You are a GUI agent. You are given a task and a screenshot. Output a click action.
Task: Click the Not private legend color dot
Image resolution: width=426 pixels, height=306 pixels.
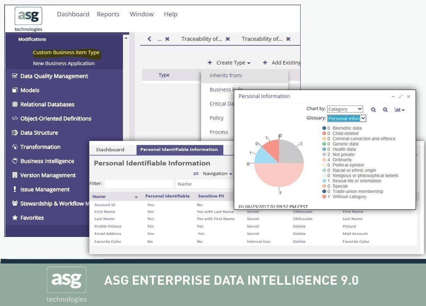[x=324, y=154]
